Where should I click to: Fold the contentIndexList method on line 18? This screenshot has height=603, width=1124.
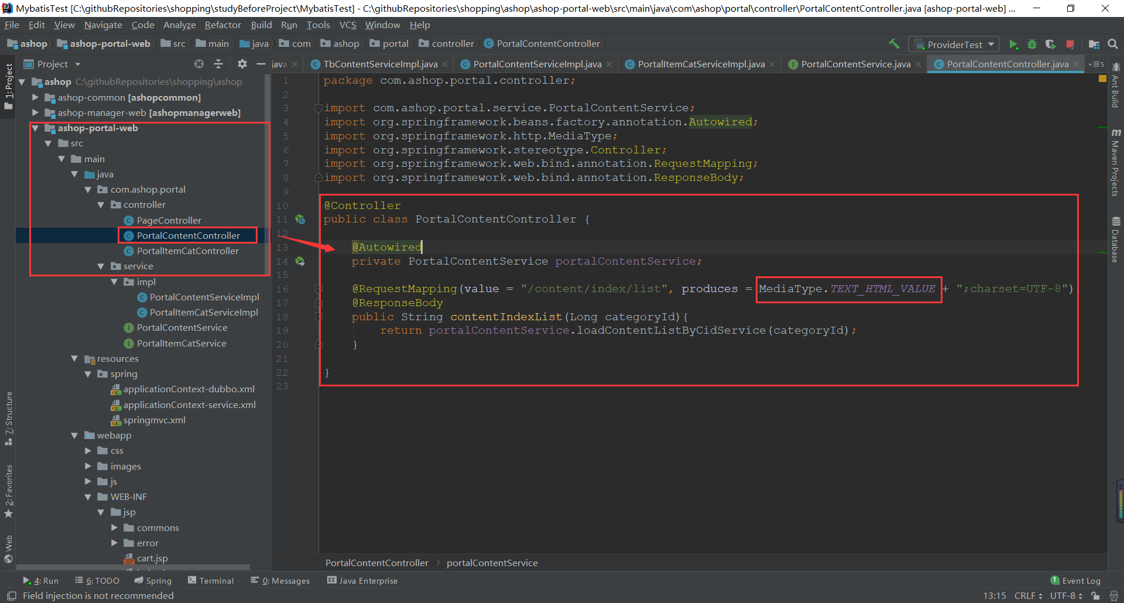point(319,317)
